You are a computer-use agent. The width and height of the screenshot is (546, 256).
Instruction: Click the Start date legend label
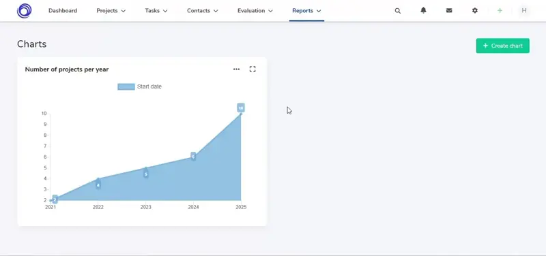[x=149, y=87]
